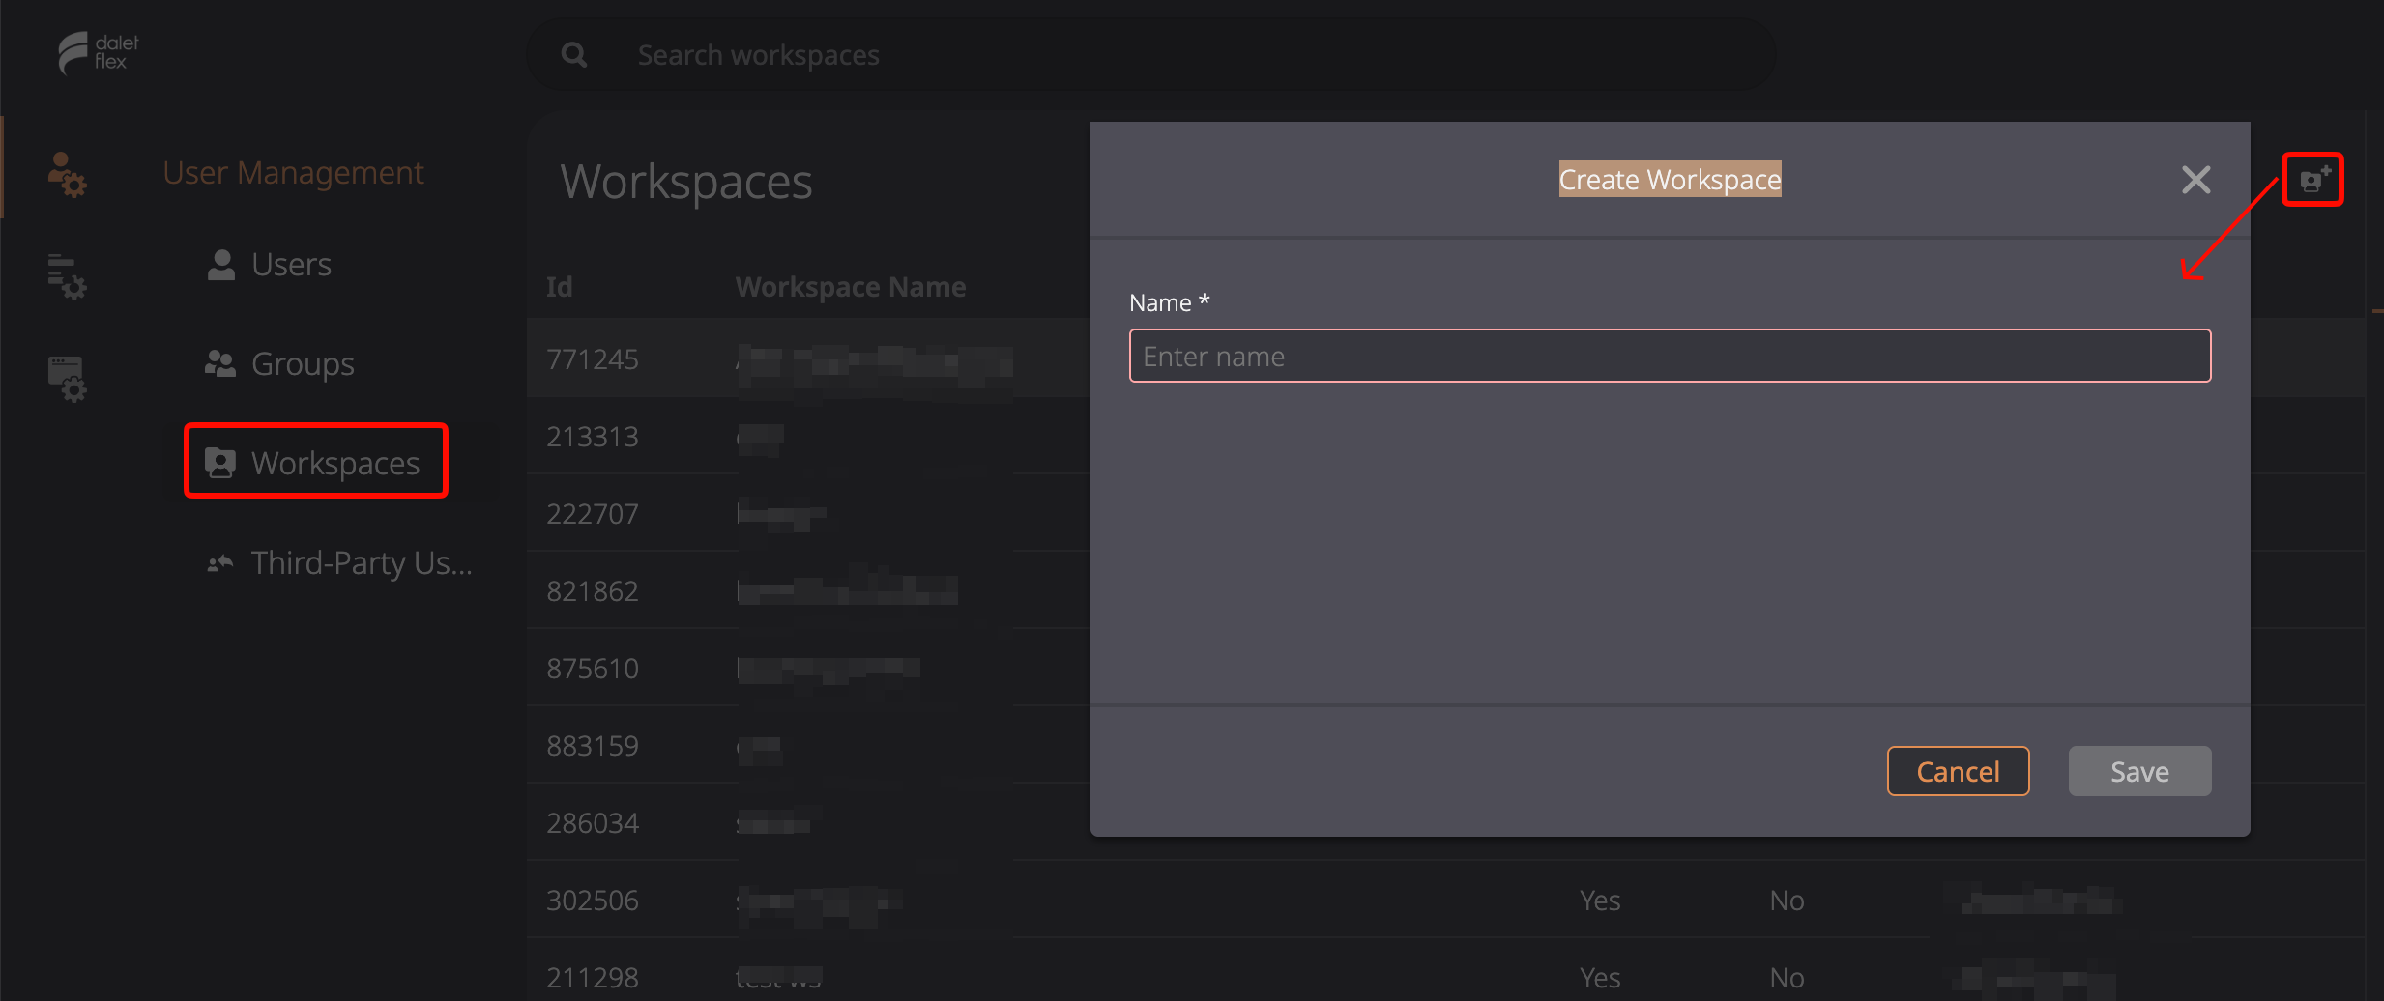Click the Users person icon
The width and height of the screenshot is (2384, 1001).
(x=221, y=265)
